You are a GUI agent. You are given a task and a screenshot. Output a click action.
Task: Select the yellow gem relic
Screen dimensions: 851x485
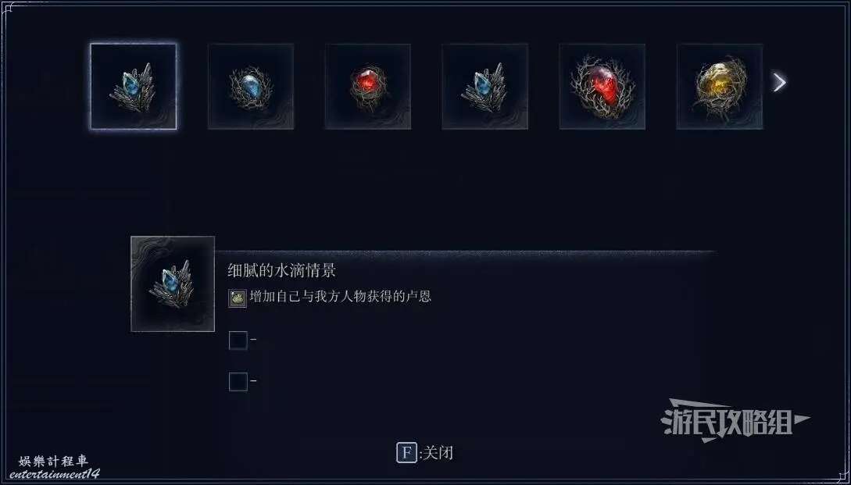[x=720, y=87]
